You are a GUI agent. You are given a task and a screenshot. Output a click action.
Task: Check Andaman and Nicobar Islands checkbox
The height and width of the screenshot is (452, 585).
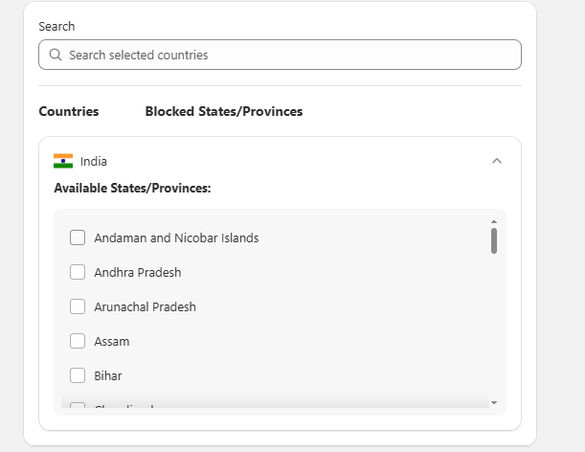coord(78,237)
